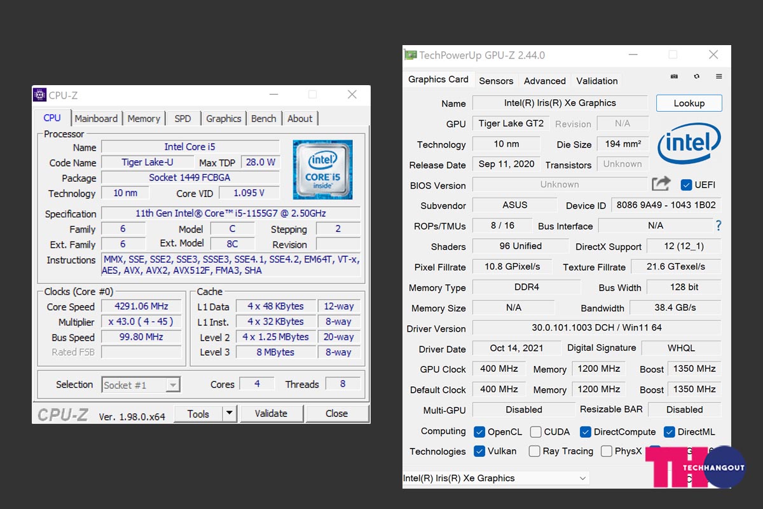Click the package value "Socket 1449 FCBGA"
Image resolution: width=763 pixels, height=509 pixels.
click(x=190, y=177)
